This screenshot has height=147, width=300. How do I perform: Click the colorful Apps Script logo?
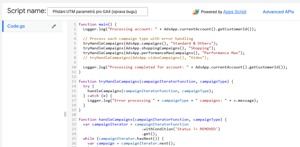[x=196, y=12]
